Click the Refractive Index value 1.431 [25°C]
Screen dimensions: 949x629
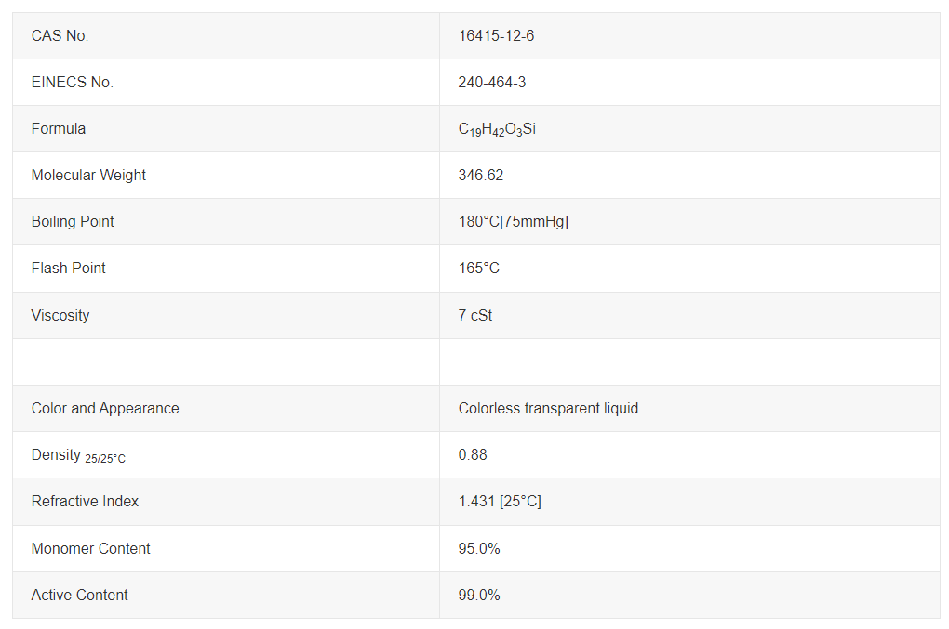(500, 502)
